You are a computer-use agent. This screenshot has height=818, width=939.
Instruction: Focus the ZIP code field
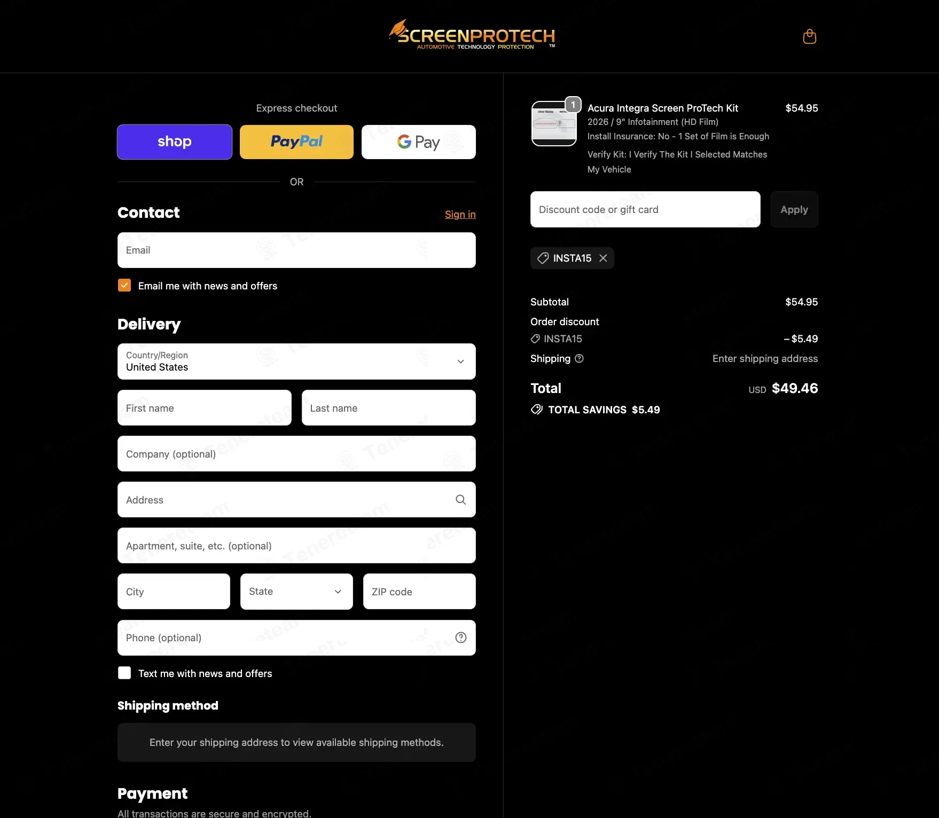[419, 592]
